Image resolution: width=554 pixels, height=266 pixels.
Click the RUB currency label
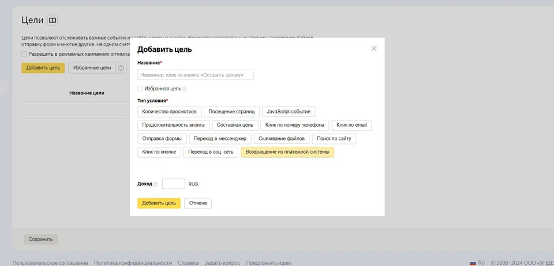(193, 184)
